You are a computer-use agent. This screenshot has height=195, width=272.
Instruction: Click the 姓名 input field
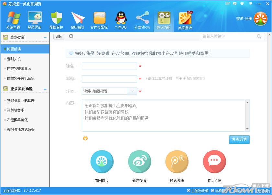(x=109, y=66)
